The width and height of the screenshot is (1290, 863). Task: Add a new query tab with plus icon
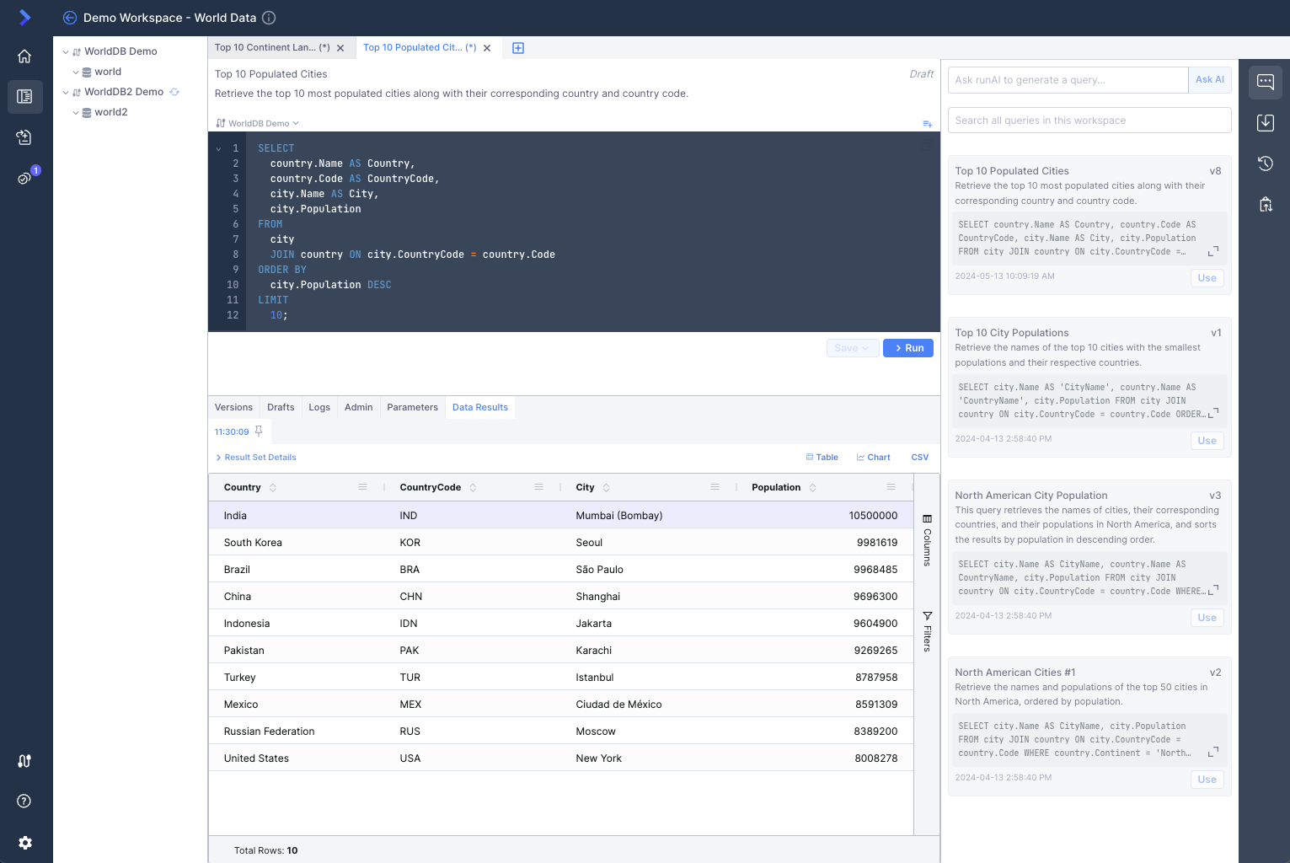518,48
